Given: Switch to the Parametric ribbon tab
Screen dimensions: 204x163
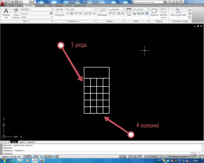Looking at the screenshot, I should [x=41, y=6].
